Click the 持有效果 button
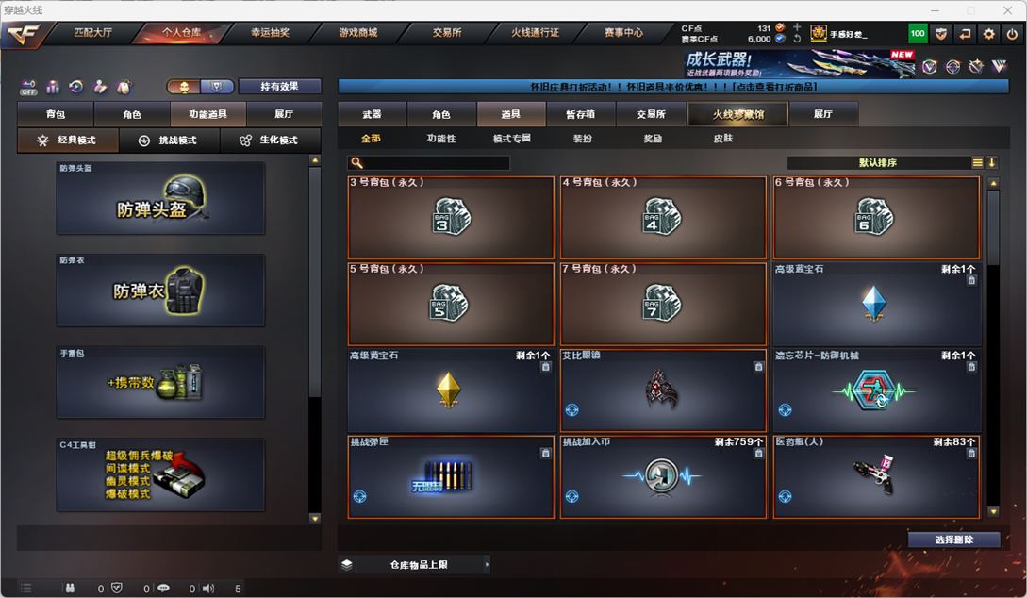 pos(280,87)
